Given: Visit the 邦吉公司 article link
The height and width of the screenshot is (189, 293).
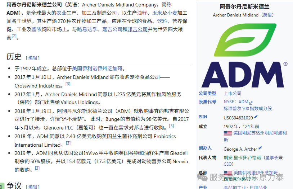Looking at the screenshot, I should [x=138, y=29].
